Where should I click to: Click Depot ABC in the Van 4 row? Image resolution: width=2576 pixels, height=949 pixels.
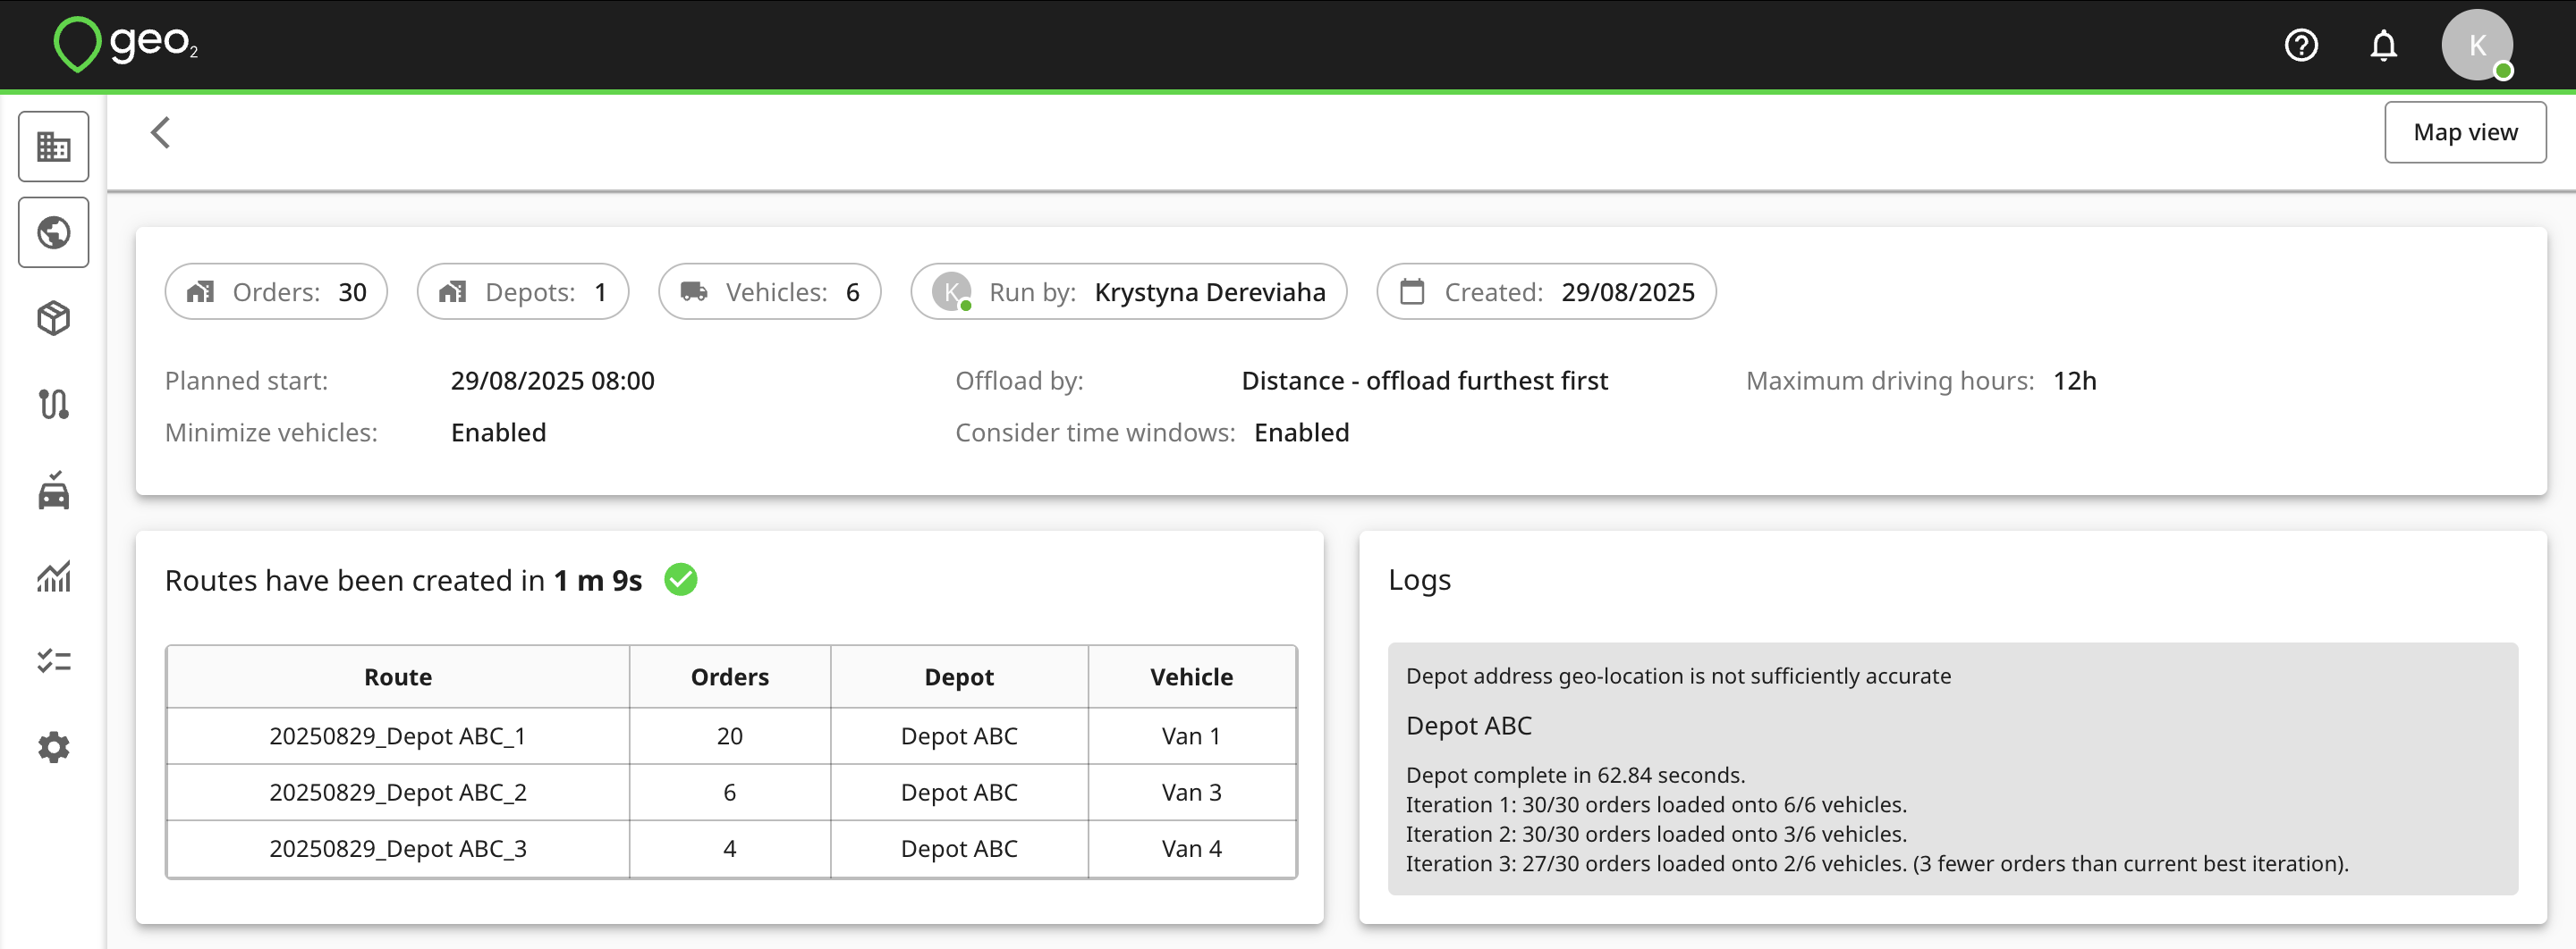959,848
